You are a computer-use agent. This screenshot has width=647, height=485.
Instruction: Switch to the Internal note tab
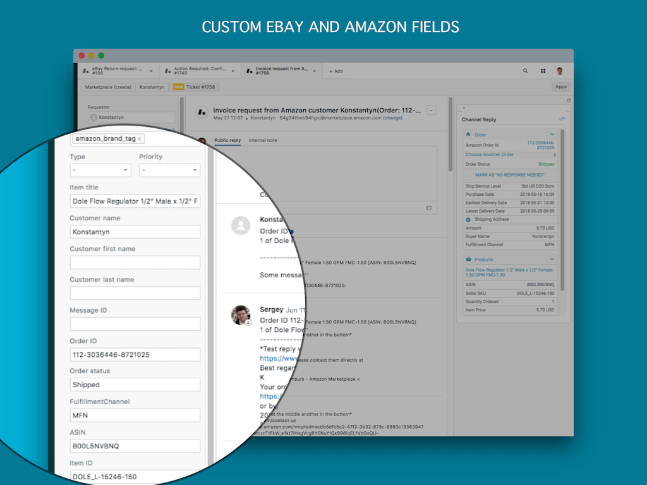(263, 140)
